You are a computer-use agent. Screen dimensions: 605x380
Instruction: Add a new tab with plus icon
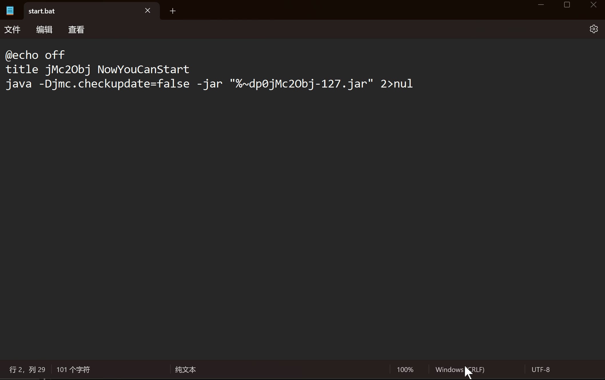(172, 11)
